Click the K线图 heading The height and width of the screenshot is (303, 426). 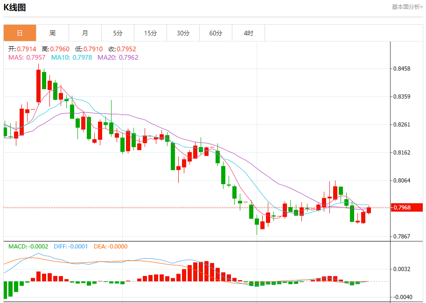click(14, 7)
